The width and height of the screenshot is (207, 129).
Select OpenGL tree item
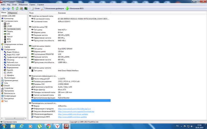[x=10, y=70]
